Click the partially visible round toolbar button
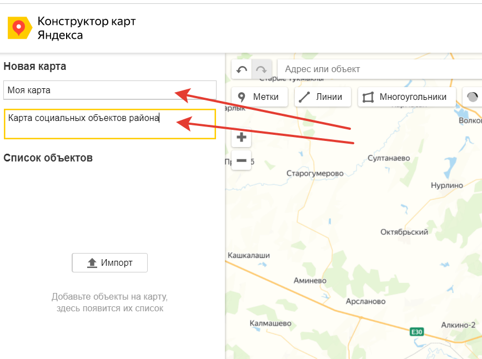The image size is (482, 359). click(473, 97)
